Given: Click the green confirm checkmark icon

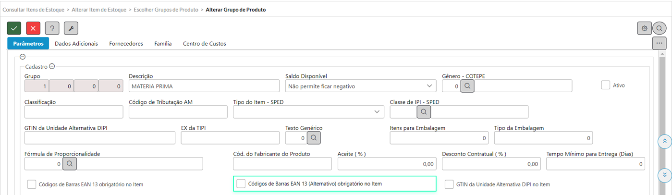Looking at the screenshot, I should 14,28.
